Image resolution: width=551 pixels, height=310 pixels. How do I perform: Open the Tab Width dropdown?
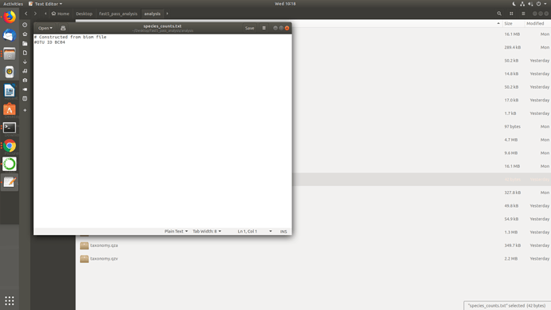[x=207, y=231]
